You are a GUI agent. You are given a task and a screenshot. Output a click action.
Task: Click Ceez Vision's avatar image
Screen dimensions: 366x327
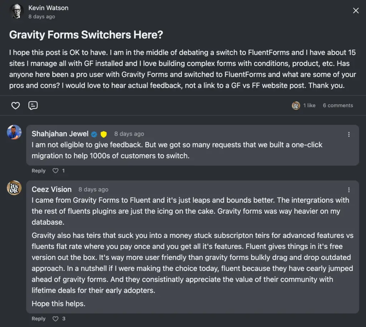pos(14,188)
